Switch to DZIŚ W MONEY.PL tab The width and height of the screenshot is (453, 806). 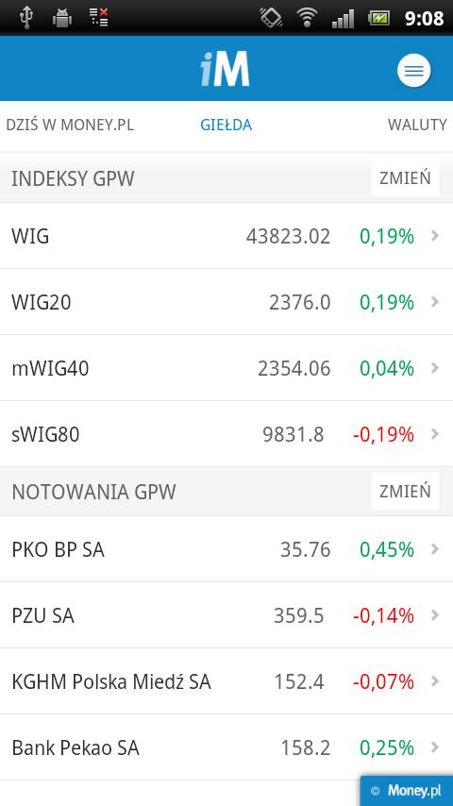click(70, 125)
